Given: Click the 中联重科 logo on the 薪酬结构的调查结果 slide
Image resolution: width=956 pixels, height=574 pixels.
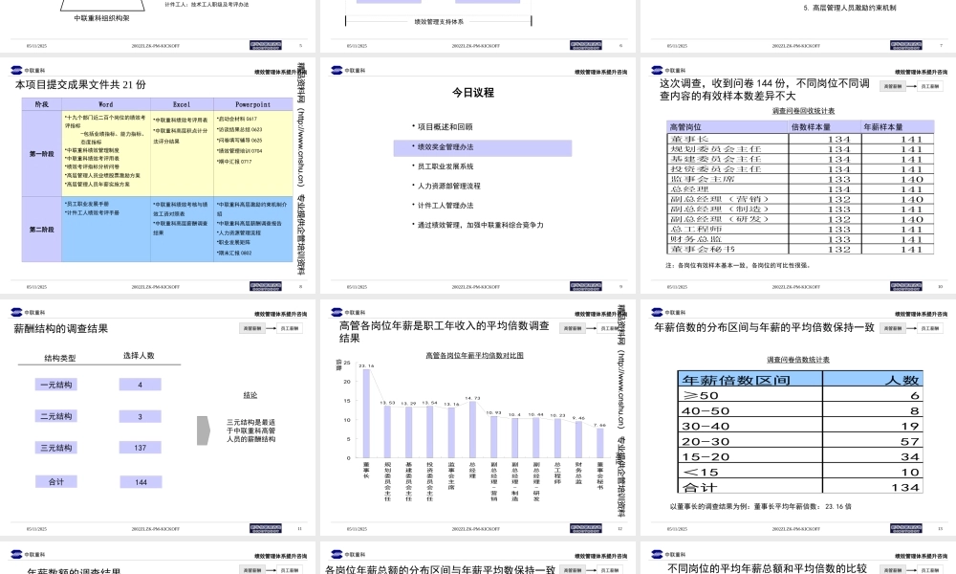Looking at the screenshot, I should (28, 312).
